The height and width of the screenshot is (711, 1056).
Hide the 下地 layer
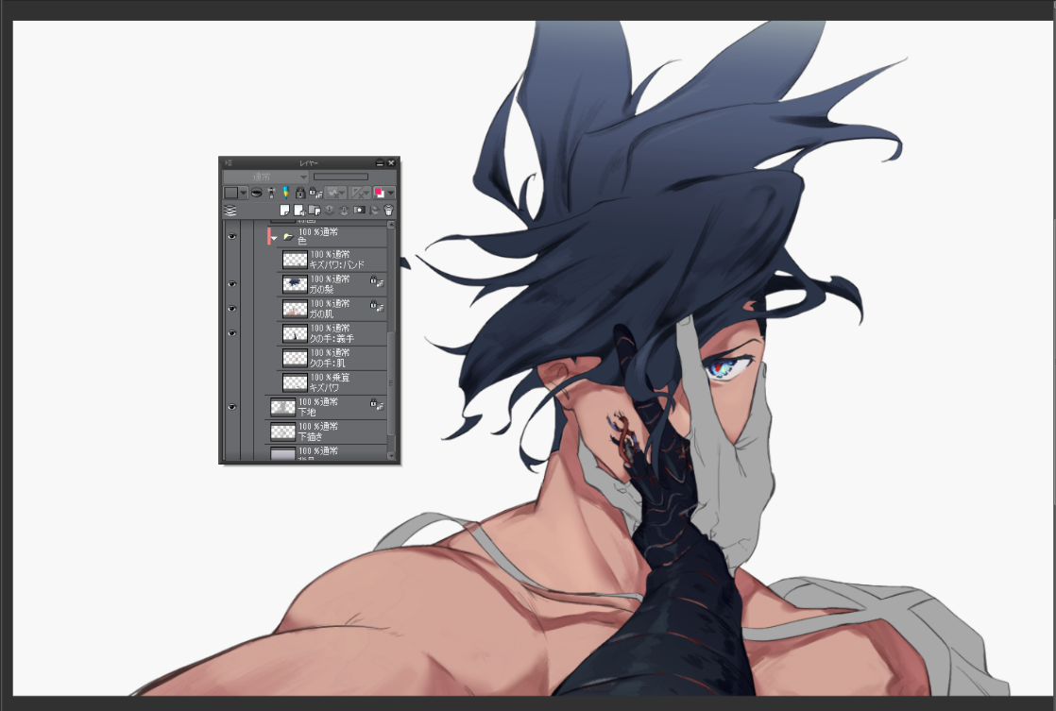(232, 406)
